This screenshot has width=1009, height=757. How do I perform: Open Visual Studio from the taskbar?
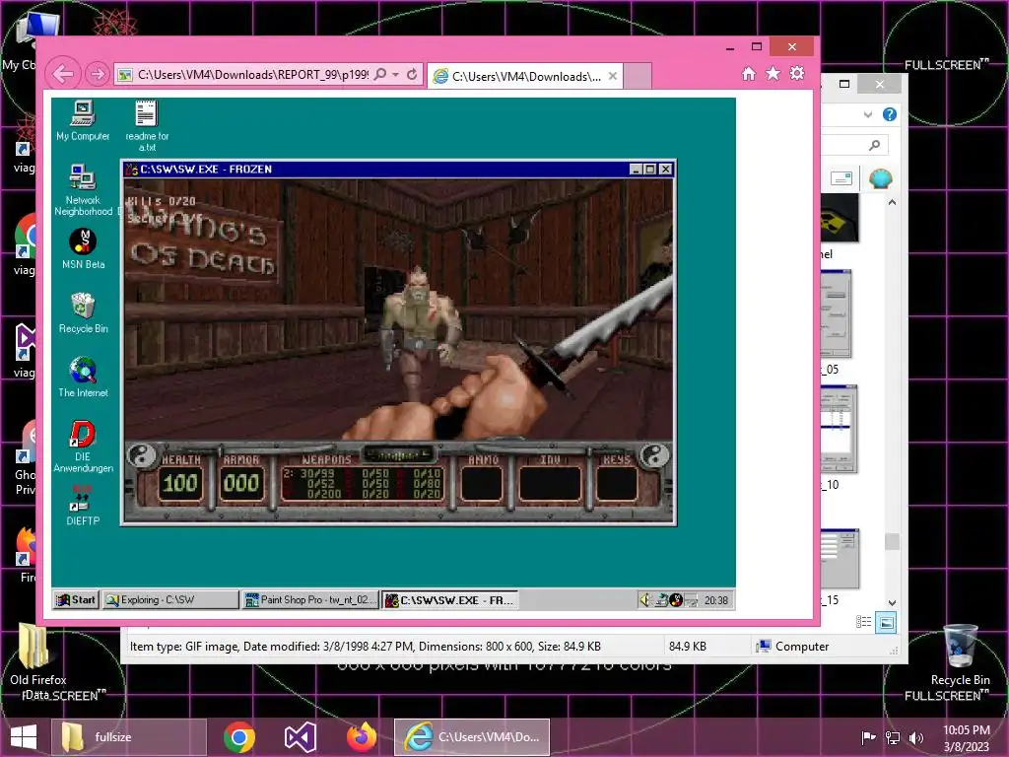pos(300,737)
